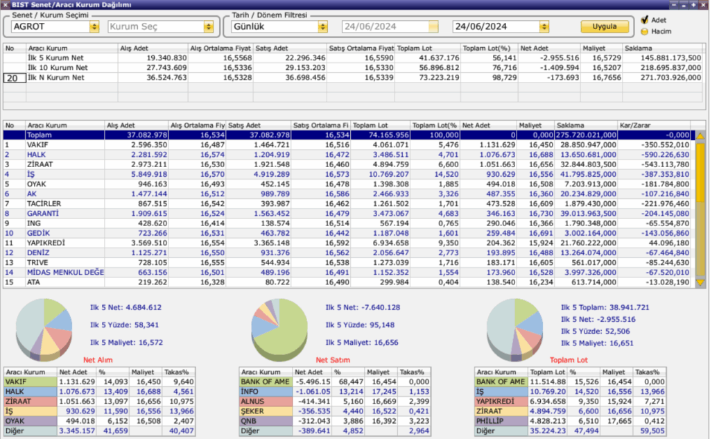The image size is (710, 439).
Task: Select the GEDİK broker row
Action: click(347, 233)
